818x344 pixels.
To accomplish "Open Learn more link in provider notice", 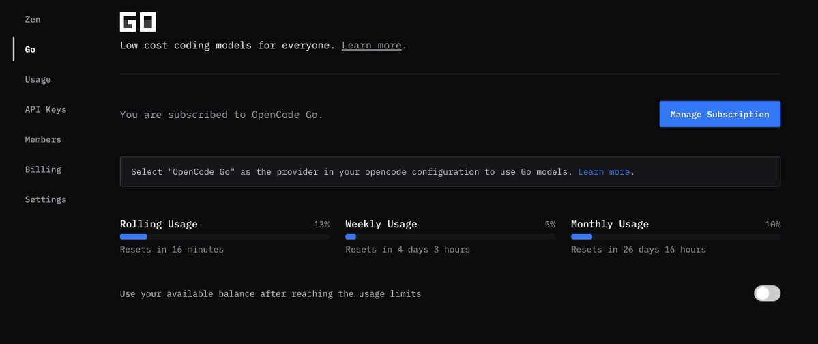I will tap(604, 171).
